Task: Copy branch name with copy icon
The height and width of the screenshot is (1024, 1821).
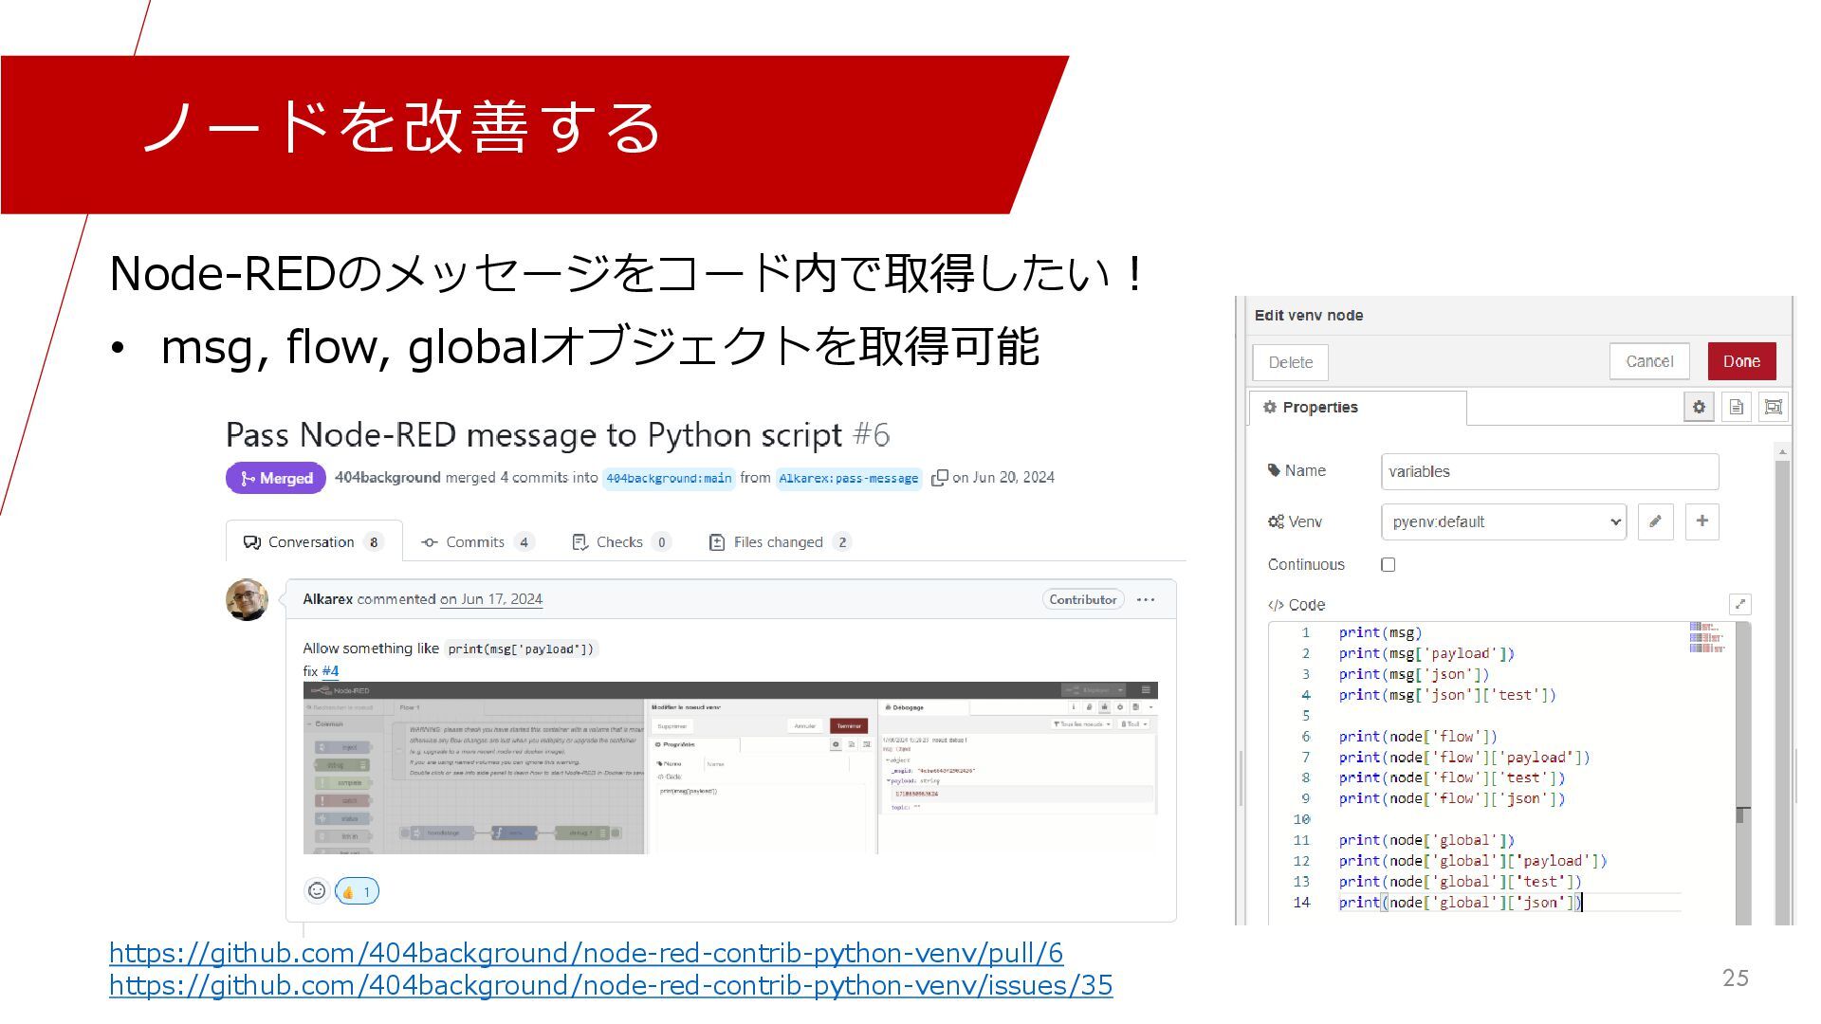Action: (x=939, y=478)
